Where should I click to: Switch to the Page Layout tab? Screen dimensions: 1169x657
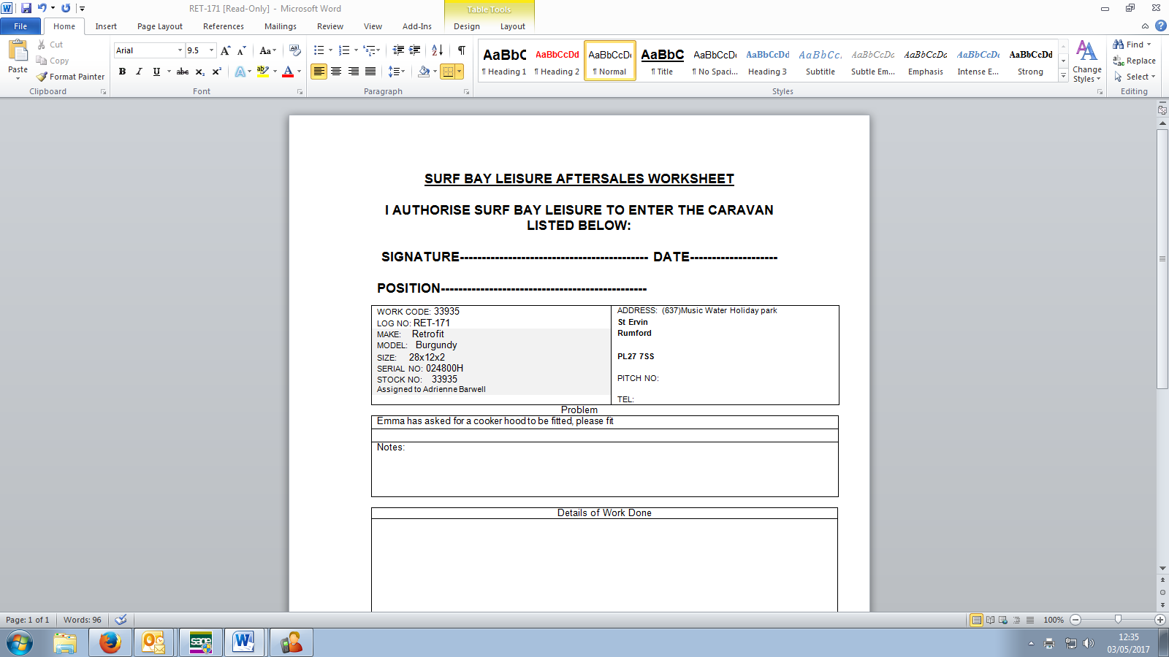pos(160,26)
